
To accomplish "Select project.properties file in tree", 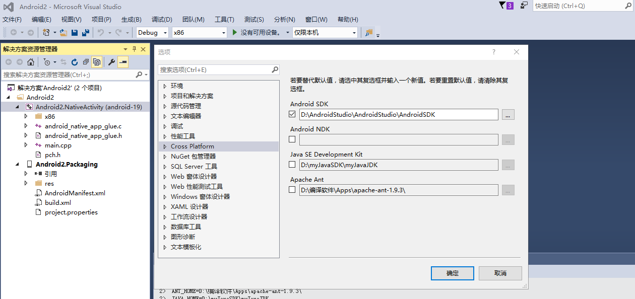I will [71, 212].
